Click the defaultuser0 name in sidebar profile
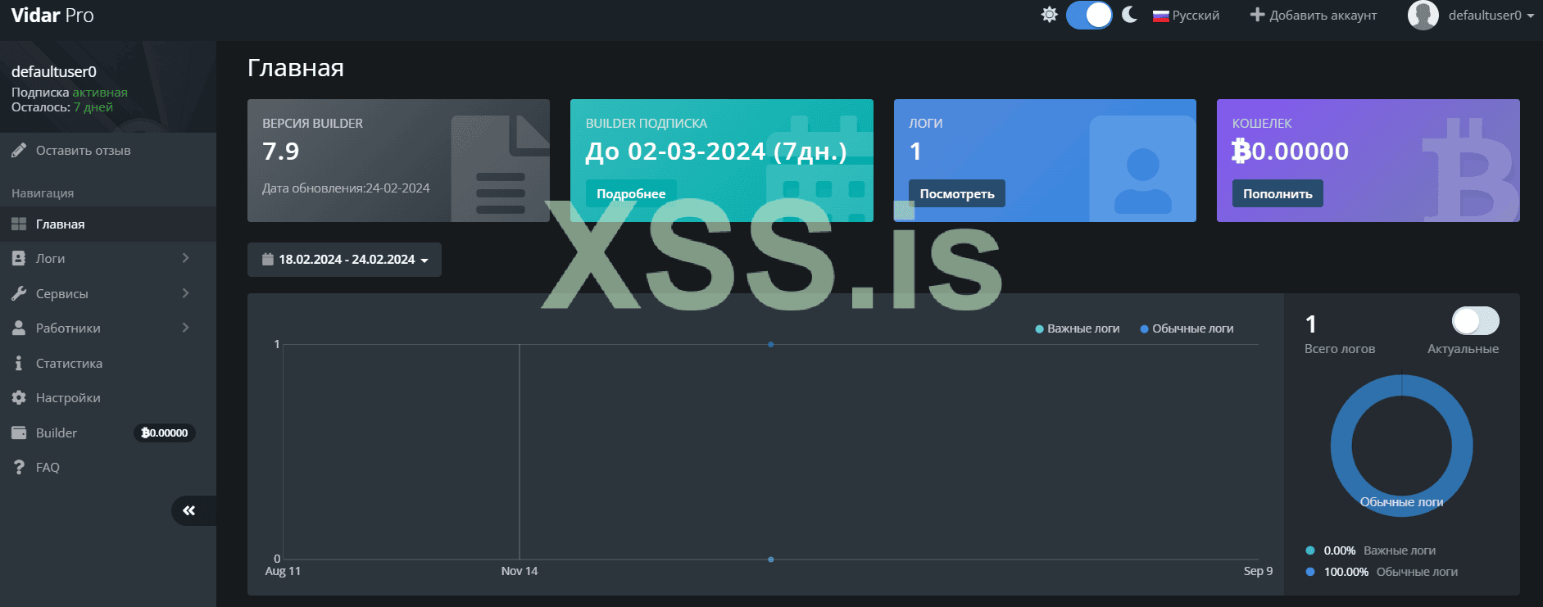 [54, 72]
